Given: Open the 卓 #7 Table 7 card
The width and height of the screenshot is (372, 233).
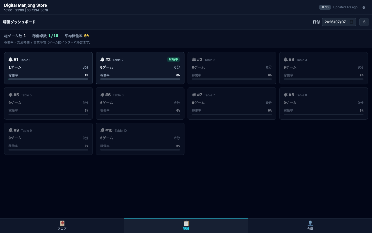Looking at the screenshot, I should pos(232,103).
